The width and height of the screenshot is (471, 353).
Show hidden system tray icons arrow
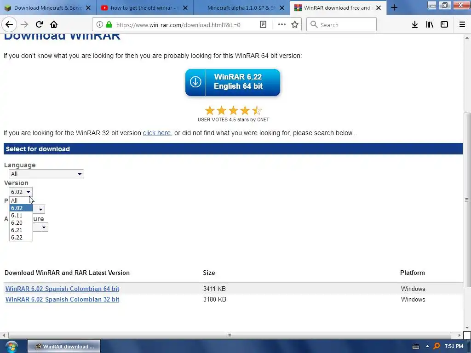click(427, 347)
